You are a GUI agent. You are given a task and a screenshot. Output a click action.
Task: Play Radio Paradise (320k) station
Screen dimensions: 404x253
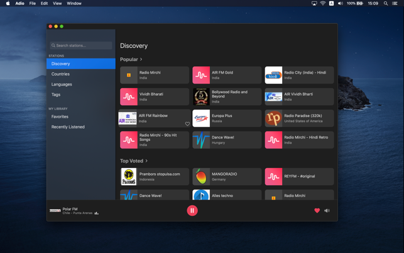coord(300,118)
